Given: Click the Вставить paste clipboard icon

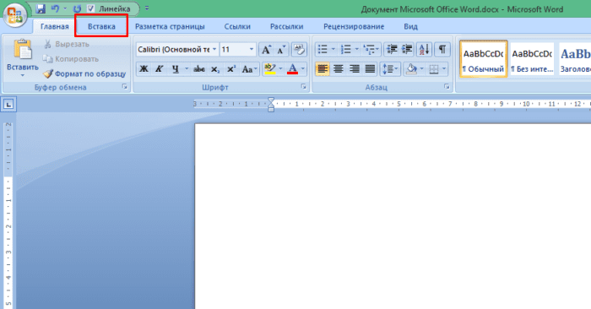Looking at the screenshot, I should pos(23,49).
